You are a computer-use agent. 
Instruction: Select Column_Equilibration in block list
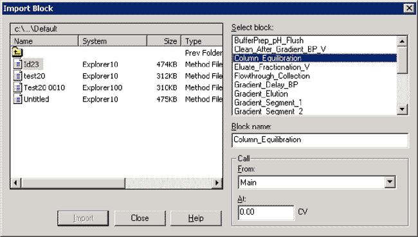click(x=314, y=58)
